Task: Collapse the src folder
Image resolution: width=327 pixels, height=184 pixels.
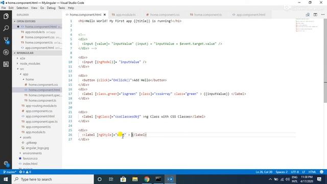Action: point(37,69)
